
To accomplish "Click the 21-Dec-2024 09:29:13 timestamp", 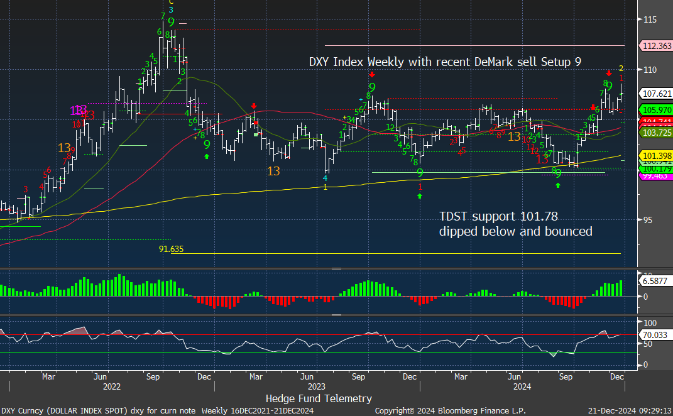I will pyautogui.click(x=630, y=411).
